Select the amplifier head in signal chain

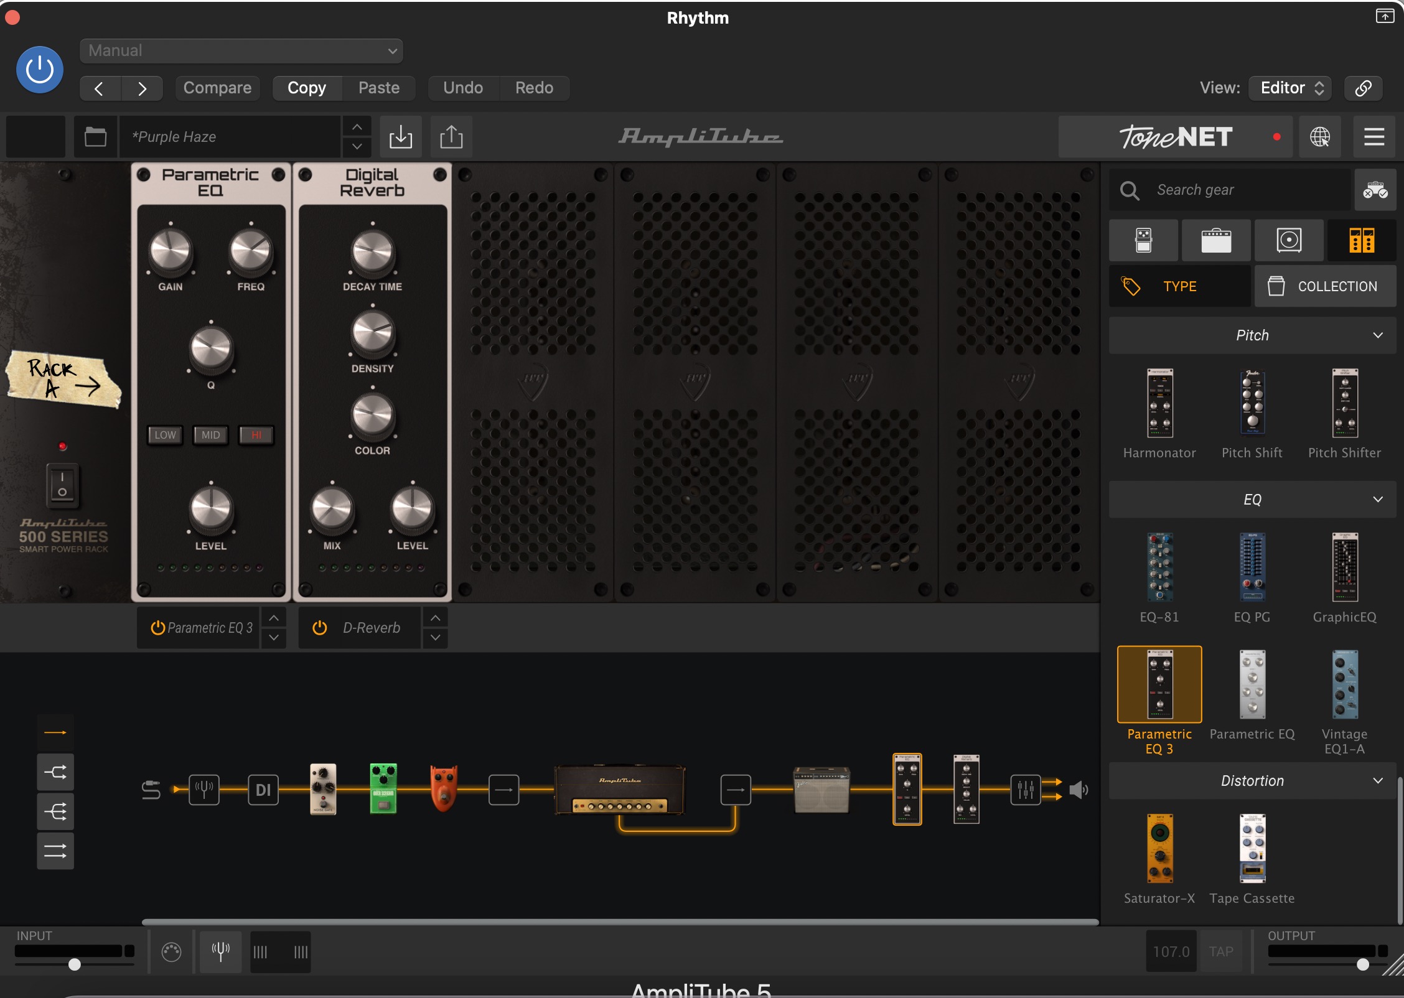620,789
